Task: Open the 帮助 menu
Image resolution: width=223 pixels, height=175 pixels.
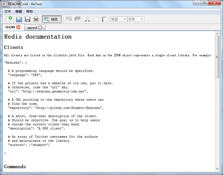Action: point(29,11)
